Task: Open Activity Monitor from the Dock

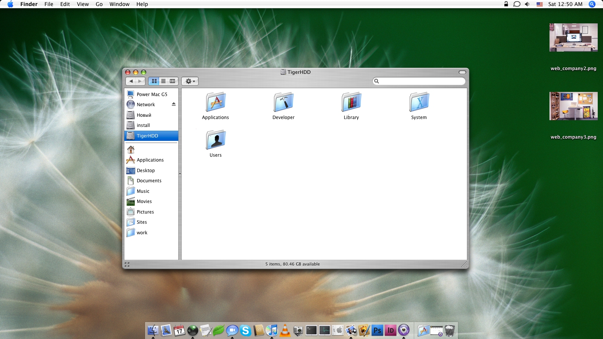Action: (324, 330)
